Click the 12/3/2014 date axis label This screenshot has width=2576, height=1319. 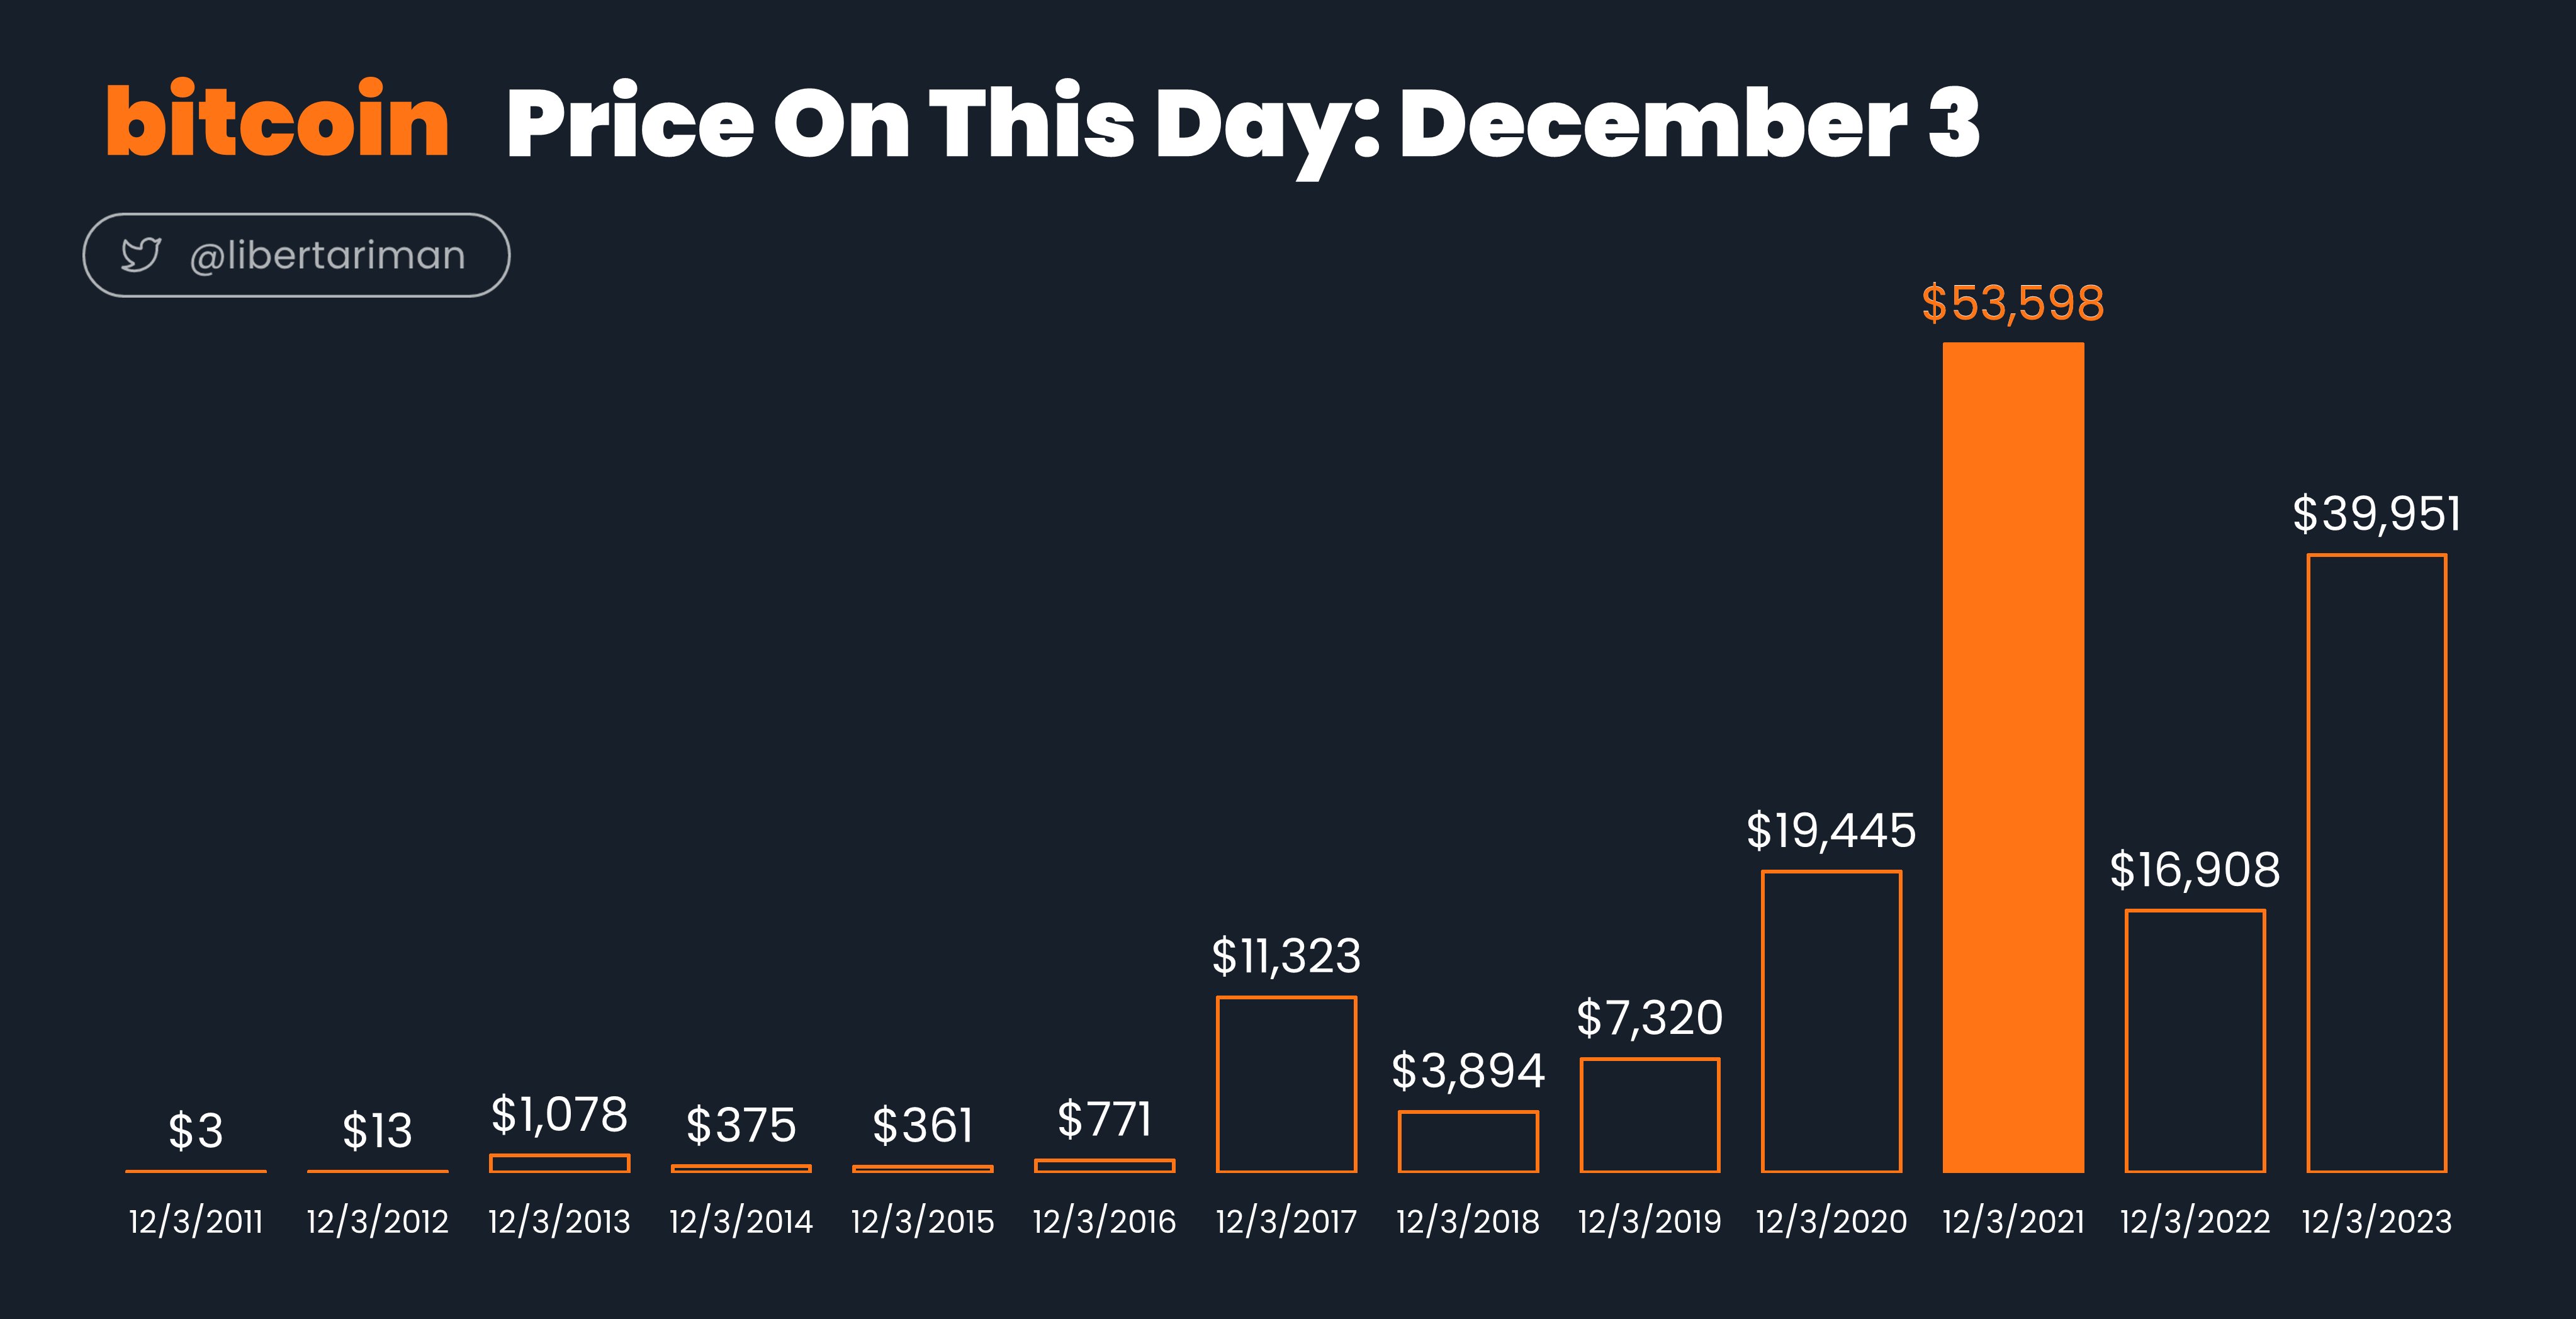pos(741,1221)
